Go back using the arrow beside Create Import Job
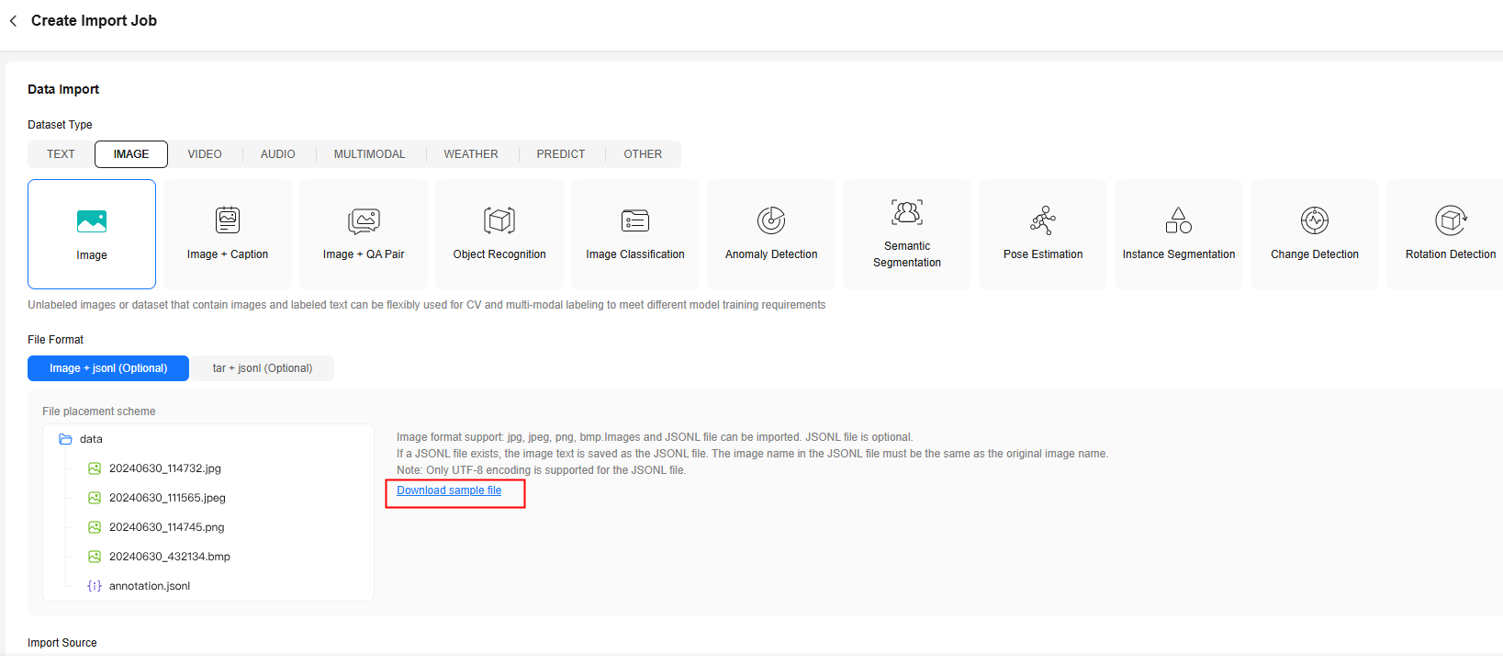 pyautogui.click(x=13, y=20)
